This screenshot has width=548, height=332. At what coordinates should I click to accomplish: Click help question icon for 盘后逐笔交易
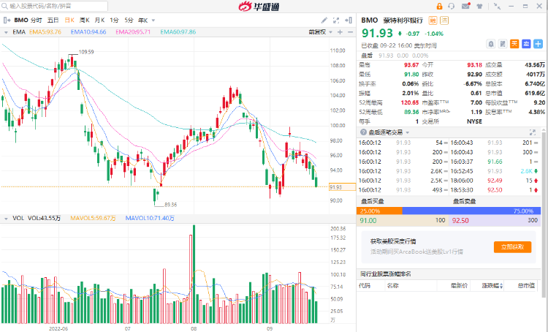coord(363,132)
